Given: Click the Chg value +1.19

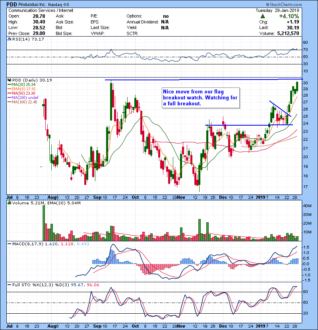Looking at the screenshot, I should point(293,22).
